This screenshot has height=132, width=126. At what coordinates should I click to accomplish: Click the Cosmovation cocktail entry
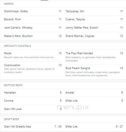pyautogui.click(x=33, y=69)
